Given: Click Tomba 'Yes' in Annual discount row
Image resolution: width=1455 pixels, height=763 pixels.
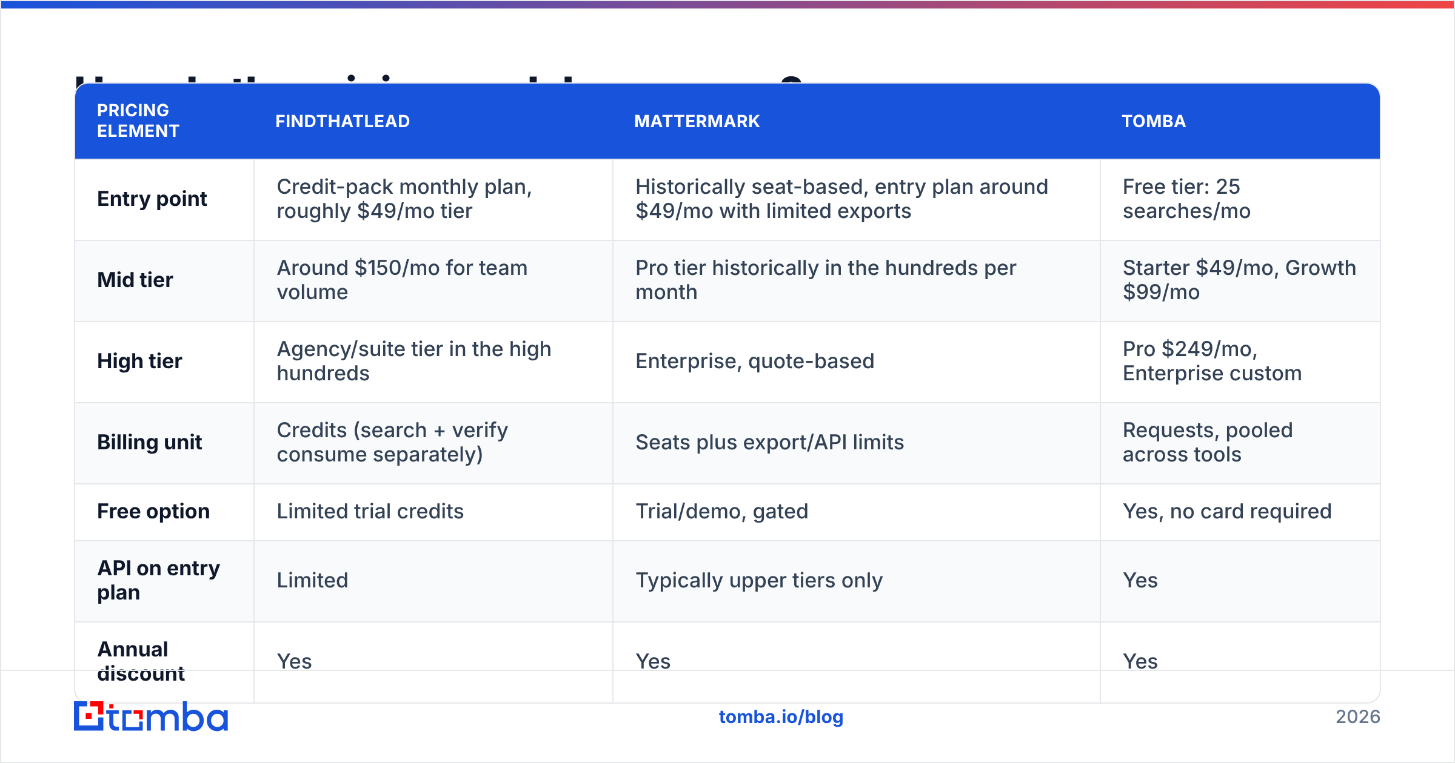Looking at the screenshot, I should click(x=1140, y=661).
